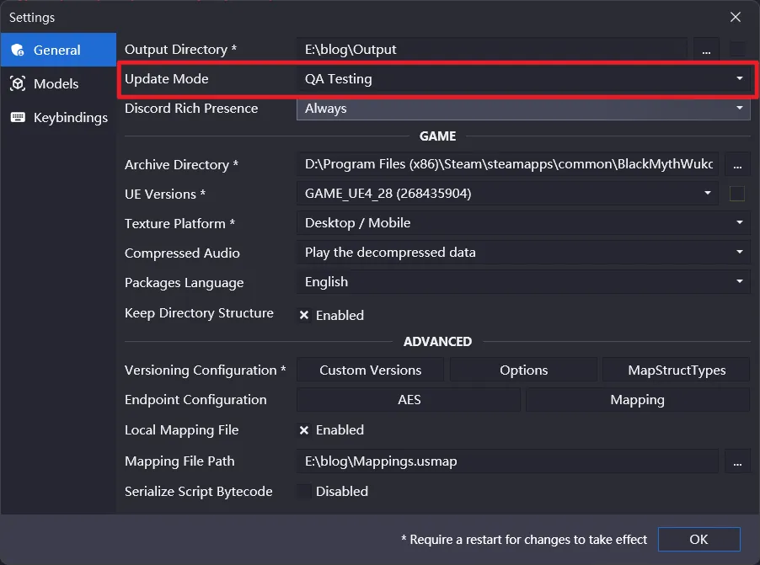Expand the Discord Rich Presence dropdown
The width and height of the screenshot is (760, 565).
tap(522, 109)
